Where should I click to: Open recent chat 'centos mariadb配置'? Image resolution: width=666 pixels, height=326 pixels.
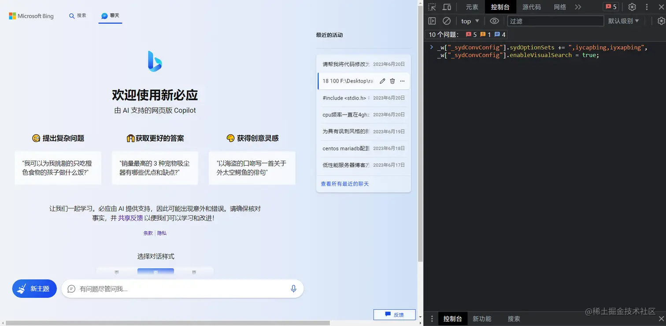point(363,149)
